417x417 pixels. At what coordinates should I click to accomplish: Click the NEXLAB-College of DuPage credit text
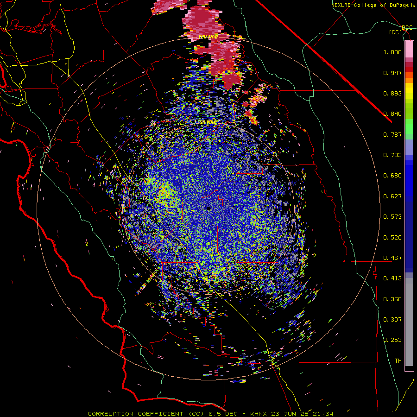[371, 5]
